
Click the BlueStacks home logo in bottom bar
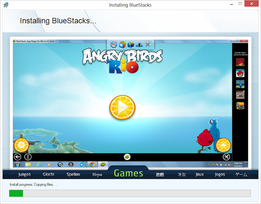(x=127, y=157)
